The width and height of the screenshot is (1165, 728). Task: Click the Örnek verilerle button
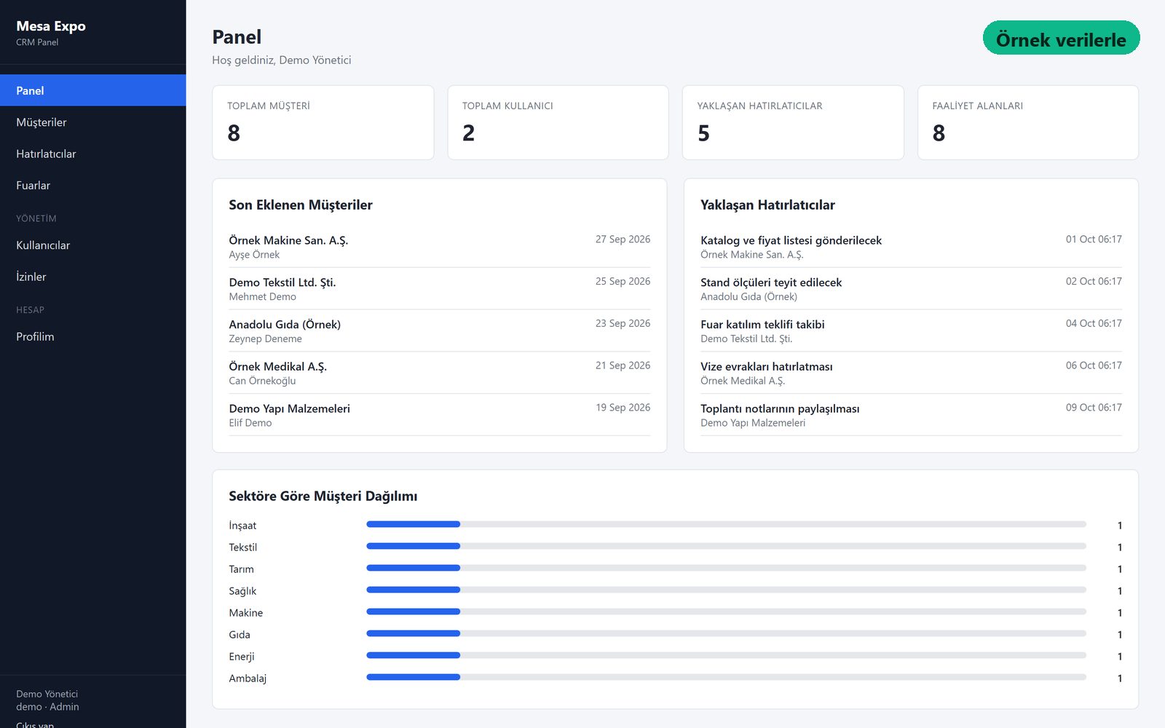tap(1061, 38)
